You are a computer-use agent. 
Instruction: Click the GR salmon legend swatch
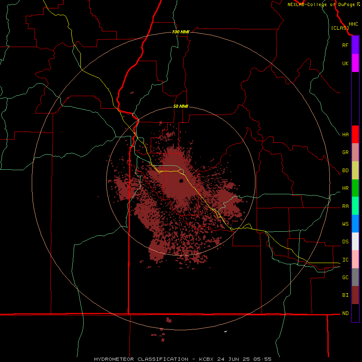click(x=355, y=152)
